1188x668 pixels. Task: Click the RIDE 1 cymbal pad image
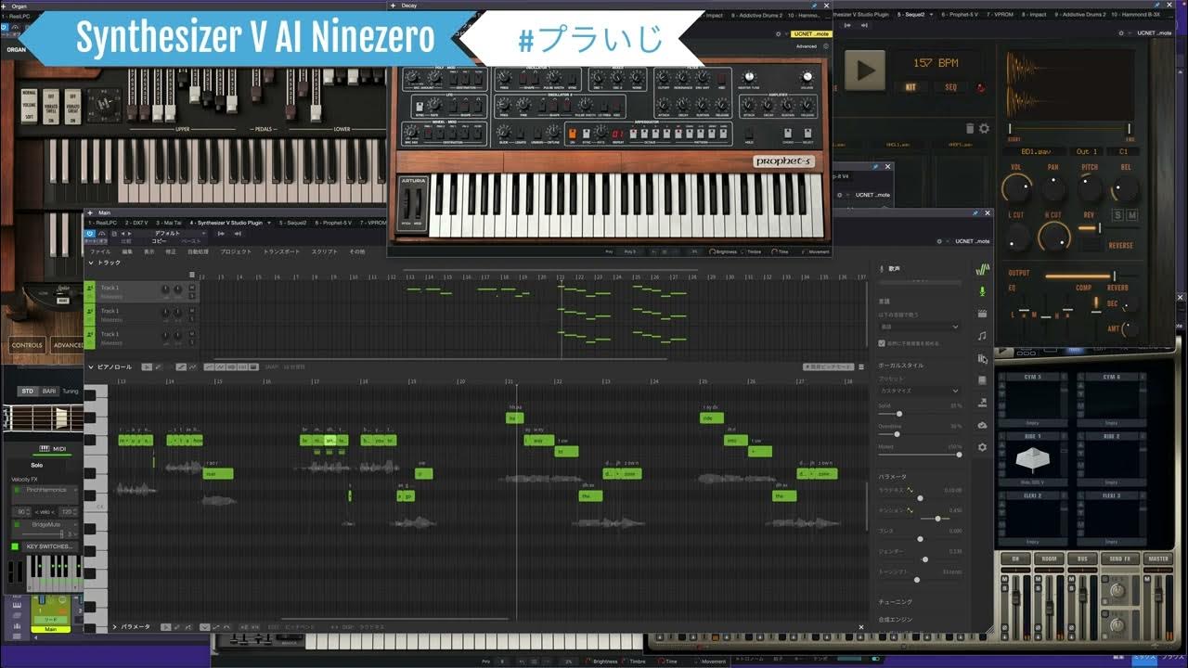click(x=1033, y=460)
